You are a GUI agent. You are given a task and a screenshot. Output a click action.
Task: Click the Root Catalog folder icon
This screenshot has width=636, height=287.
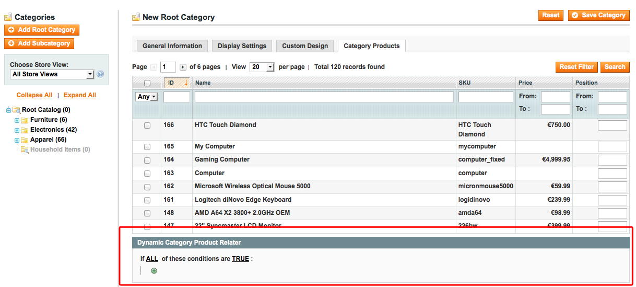(16, 110)
